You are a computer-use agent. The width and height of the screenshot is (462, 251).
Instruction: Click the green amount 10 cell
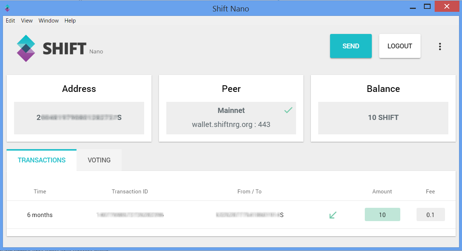coord(382,215)
